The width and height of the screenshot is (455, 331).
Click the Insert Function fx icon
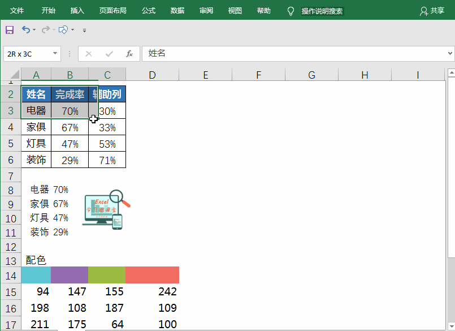point(129,54)
